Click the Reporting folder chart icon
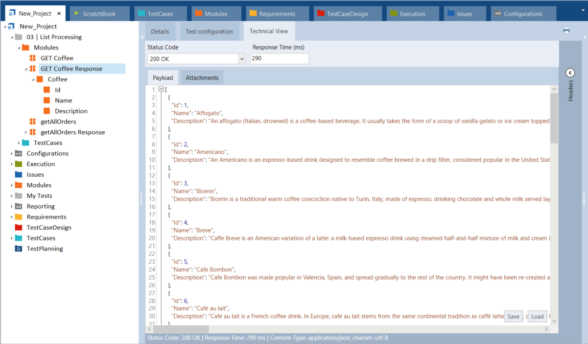This screenshot has width=588, height=344. click(19, 206)
